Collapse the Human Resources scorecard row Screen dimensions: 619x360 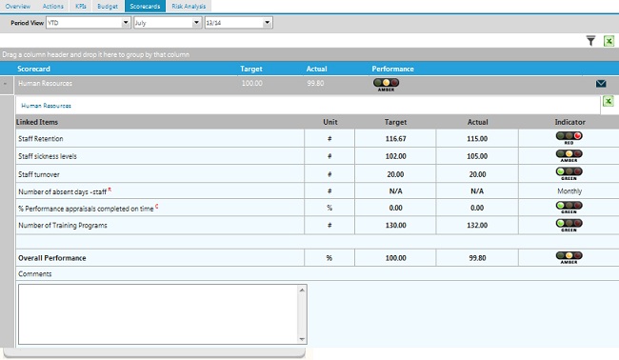(5, 84)
